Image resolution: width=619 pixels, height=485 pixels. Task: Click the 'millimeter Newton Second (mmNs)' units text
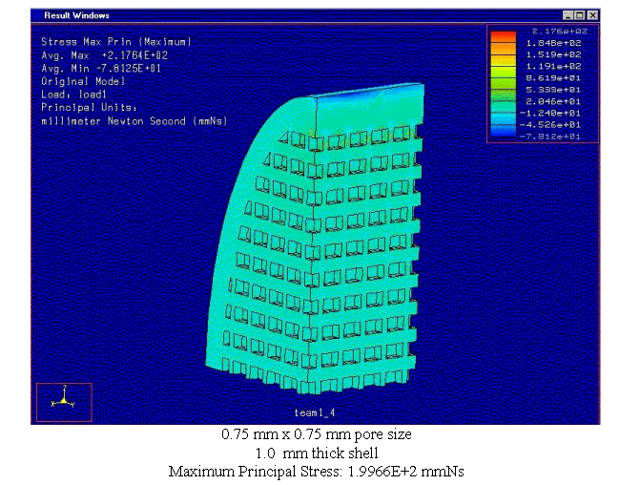(x=134, y=121)
